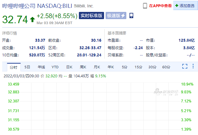Click the 5.21% percent axis label
The width and height of the screenshot is (198, 135).
click(x=186, y=111)
